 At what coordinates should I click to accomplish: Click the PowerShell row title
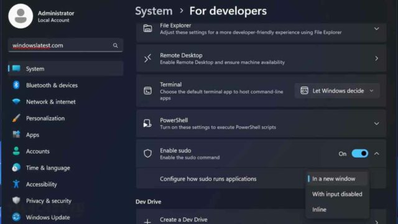coord(174,120)
